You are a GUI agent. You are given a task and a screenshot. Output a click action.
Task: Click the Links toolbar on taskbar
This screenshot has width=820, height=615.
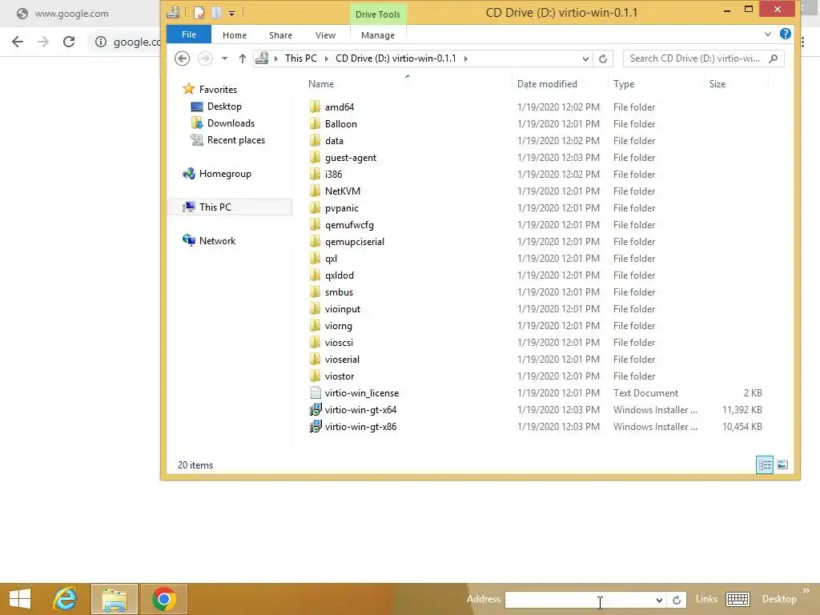point(706,599)
